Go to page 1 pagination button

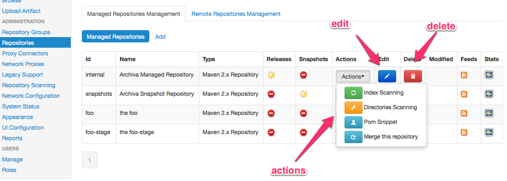[90, 160]
